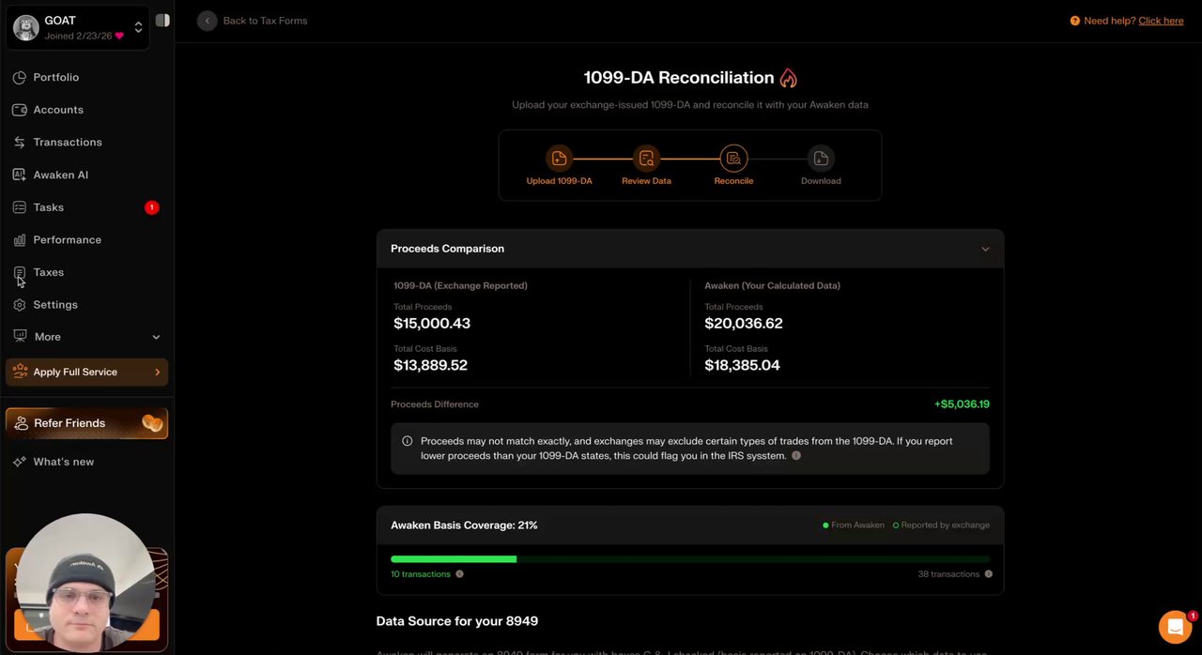Viewport: 1202px width, 655px height.
Task: Click the +$5,036.19 proceeds difference value
Action: [x=962, y=404]
